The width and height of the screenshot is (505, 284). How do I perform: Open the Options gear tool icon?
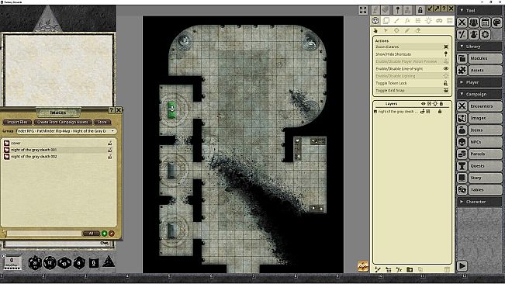point(486,34)
